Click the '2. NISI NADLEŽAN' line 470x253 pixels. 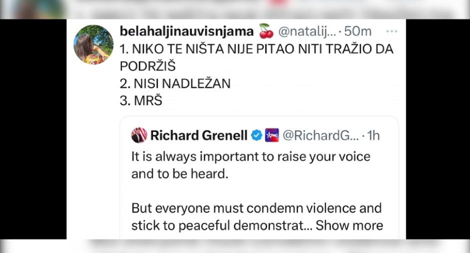(175, 83)
